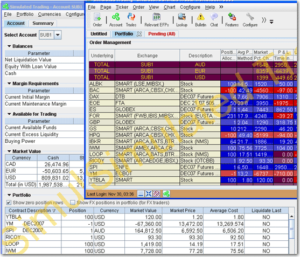Open the Page menu
This screenshot has width=300, height=257.
(x=106, y=7)
